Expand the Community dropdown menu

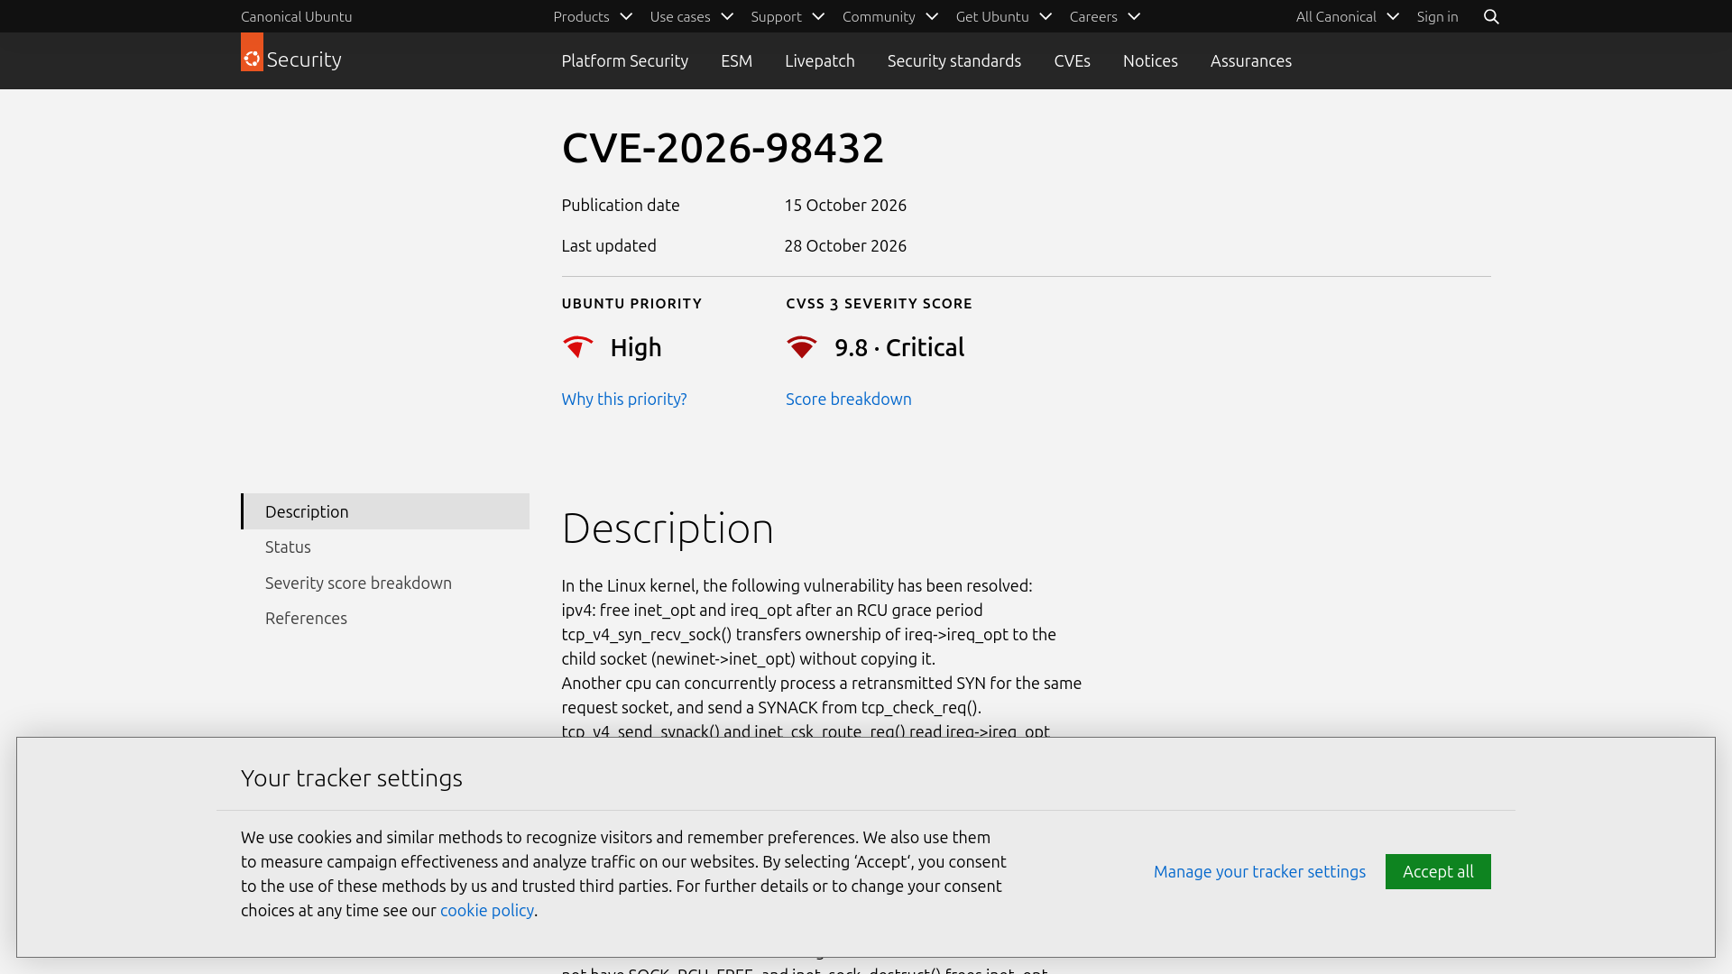[890, 16]
